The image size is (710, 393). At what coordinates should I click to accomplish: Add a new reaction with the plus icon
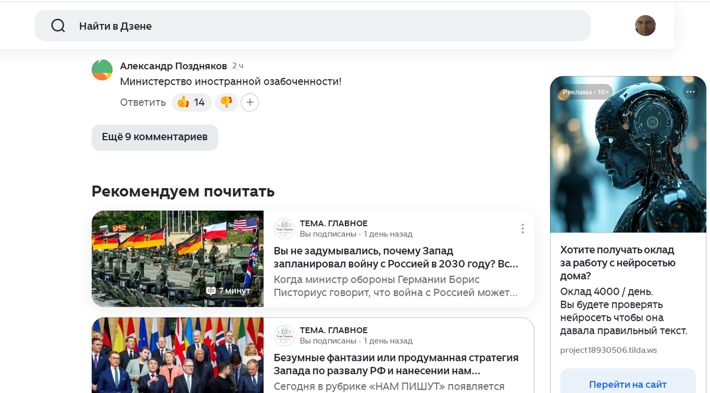250,102
